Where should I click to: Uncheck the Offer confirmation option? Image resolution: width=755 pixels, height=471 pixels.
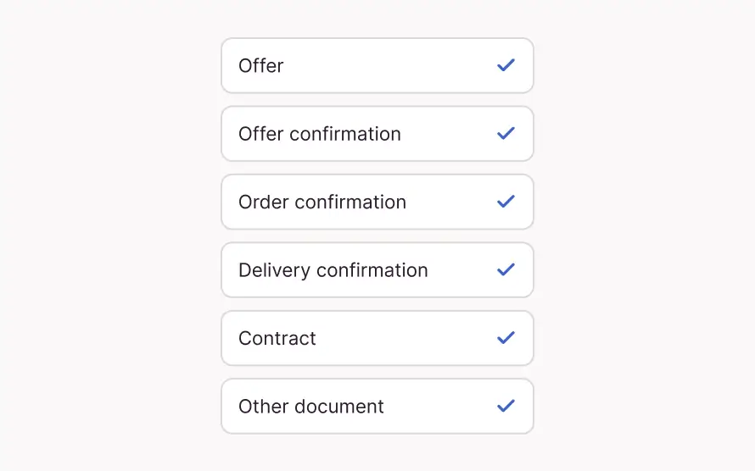(377, 134)
